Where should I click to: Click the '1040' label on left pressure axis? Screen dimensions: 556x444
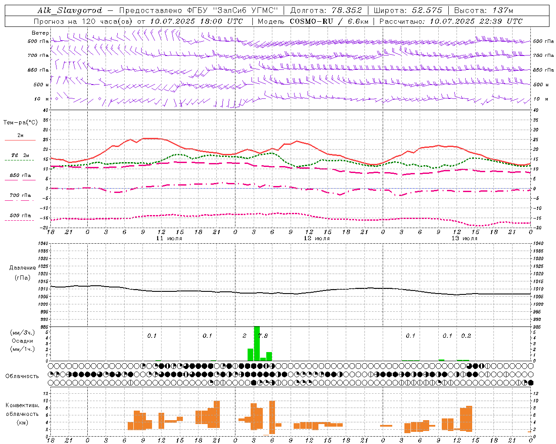pos(42,243)
